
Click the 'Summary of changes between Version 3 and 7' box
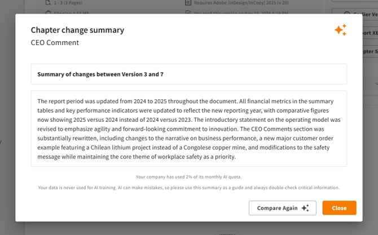[x=188, y=74]
